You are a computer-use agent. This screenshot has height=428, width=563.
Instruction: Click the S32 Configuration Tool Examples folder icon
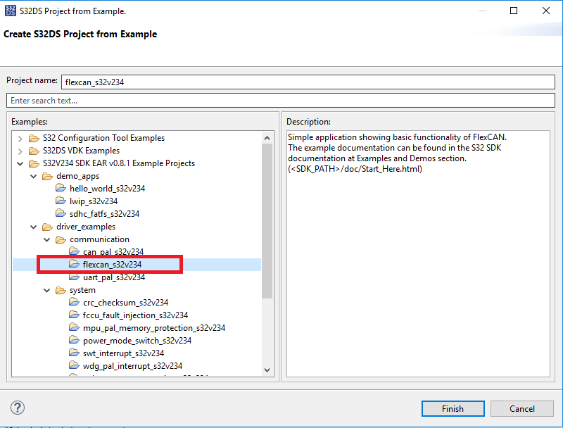pyautogui.click(x=34, y=138)
